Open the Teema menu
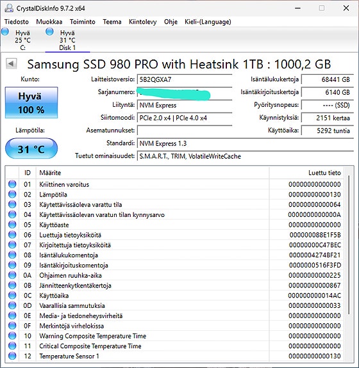Screen dimensions: 359x368 [x=112, y=22]
